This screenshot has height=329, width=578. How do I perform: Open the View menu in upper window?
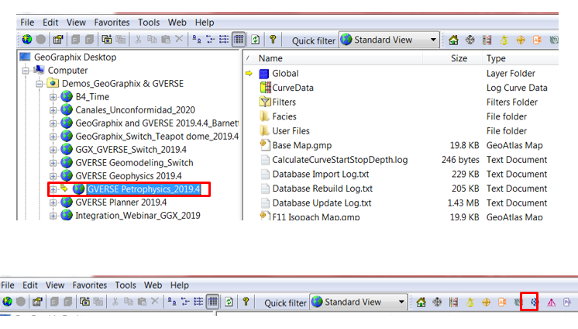pyautogui.click(x=76, y=23)
